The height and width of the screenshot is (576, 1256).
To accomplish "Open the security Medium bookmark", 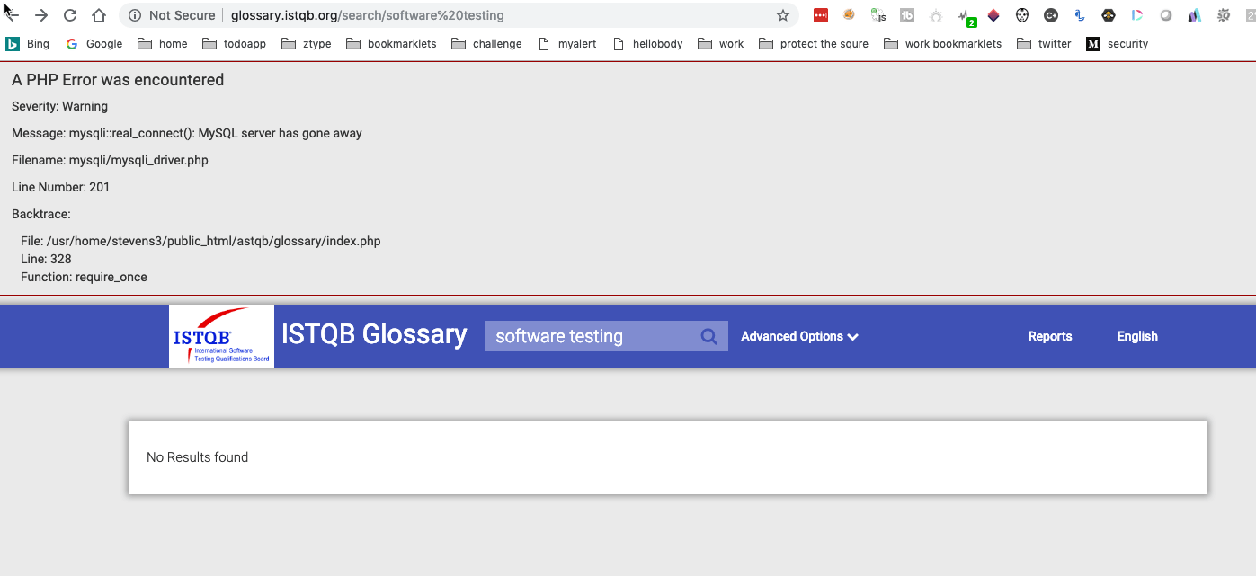I will tap(1117, 43).
